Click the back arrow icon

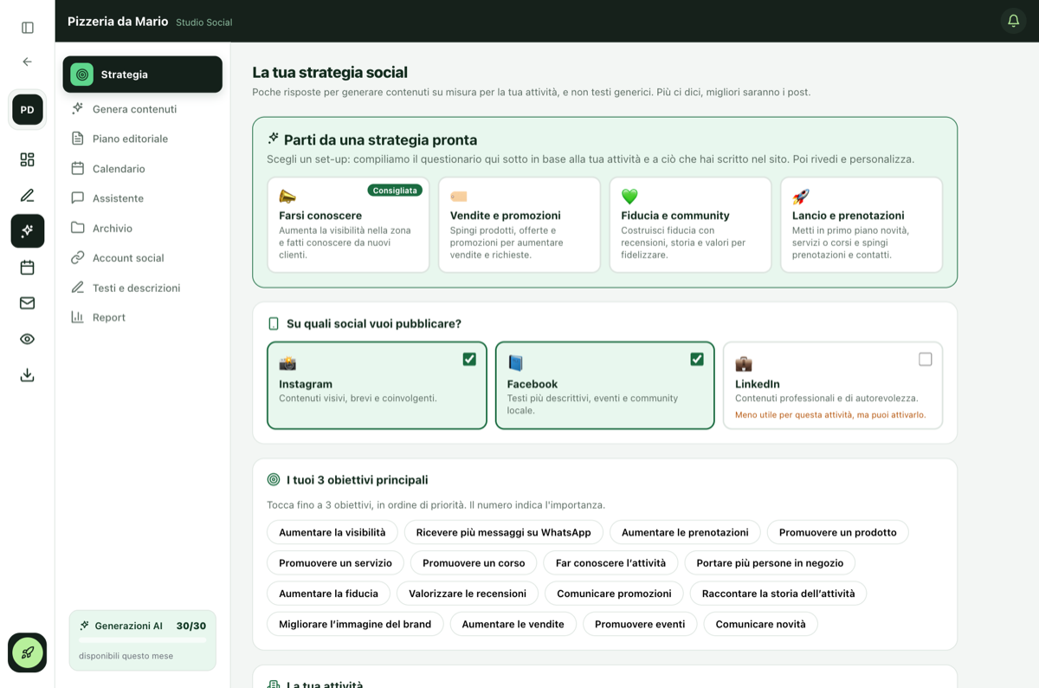pyautogui.click(x=28, y=62)
